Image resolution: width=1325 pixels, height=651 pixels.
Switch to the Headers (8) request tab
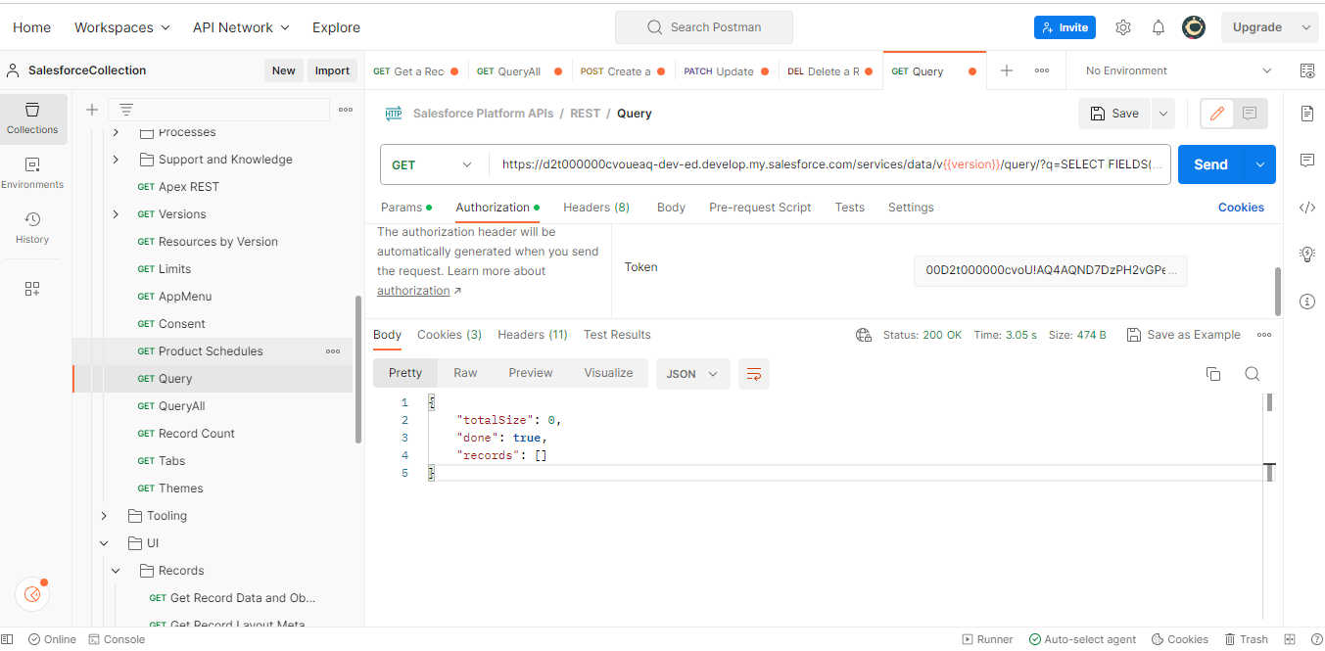pyautogui.click(x=596, y=208)
